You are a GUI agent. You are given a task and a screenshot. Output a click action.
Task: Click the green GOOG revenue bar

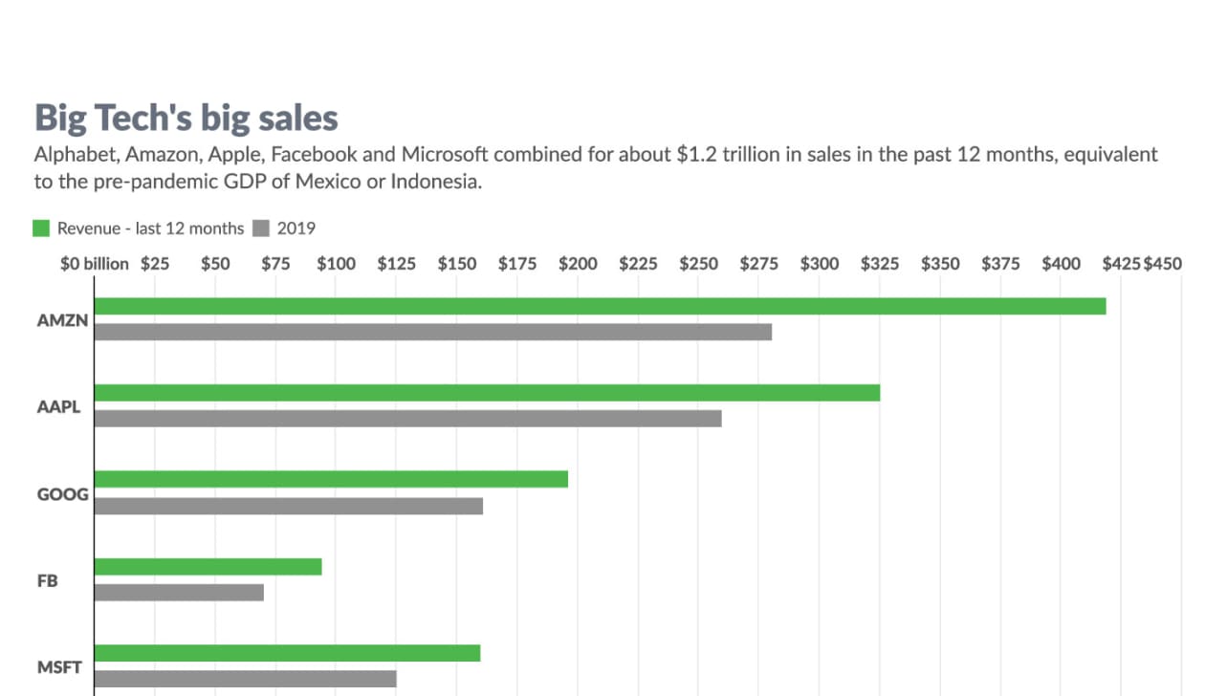coord(331,479)
